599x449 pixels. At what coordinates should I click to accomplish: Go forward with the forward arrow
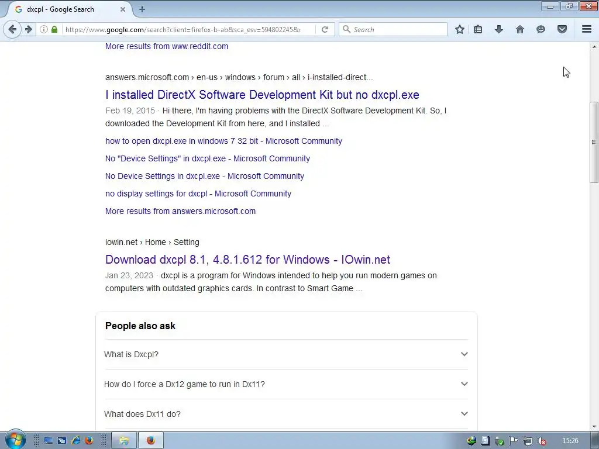point(29,29)
